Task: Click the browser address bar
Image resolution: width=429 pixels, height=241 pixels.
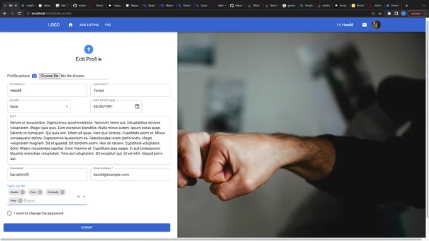Action: point(197,13)
